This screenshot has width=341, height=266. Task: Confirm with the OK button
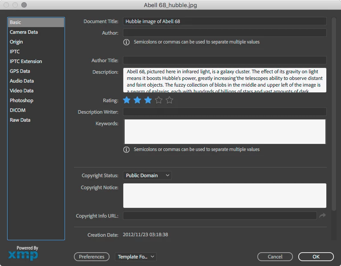[x=316, y=257]
